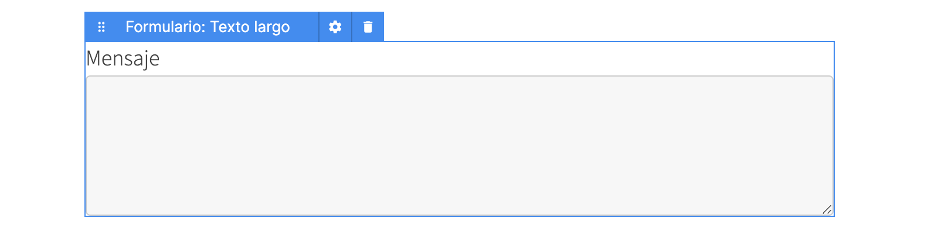Focus the large gray message box
Screen dimensions: 938x228
[460, 146]
